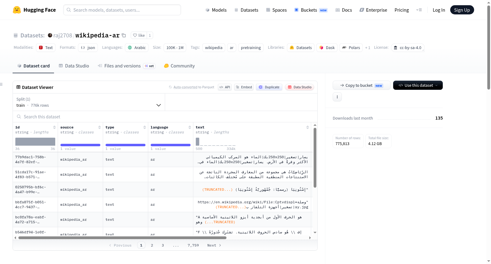The width and height of the screenshot is (491, 264).
Task: Go to the Community tab
Action: click(x=180, y=66)
